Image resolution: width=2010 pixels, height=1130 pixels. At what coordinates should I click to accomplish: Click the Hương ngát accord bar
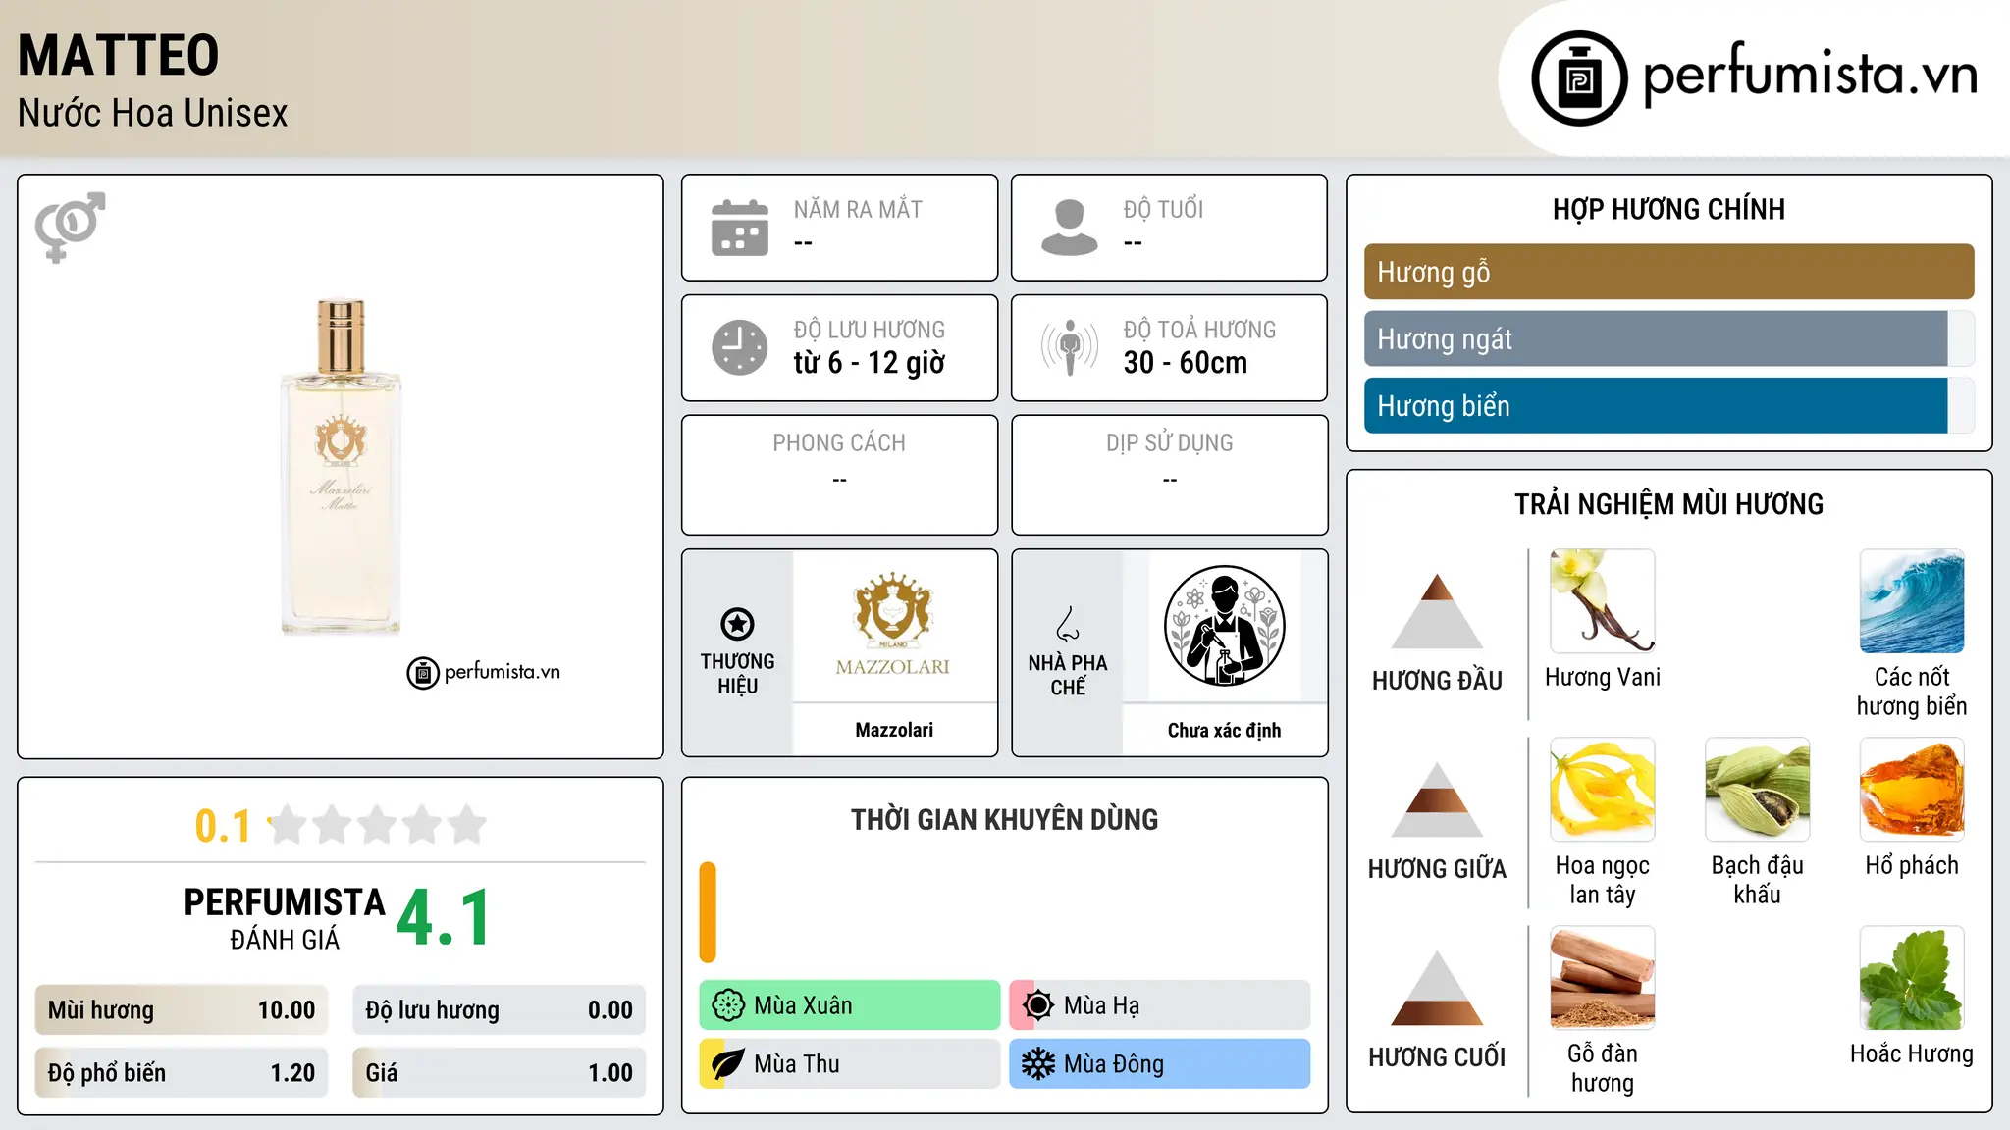[x=1668, y=338]
